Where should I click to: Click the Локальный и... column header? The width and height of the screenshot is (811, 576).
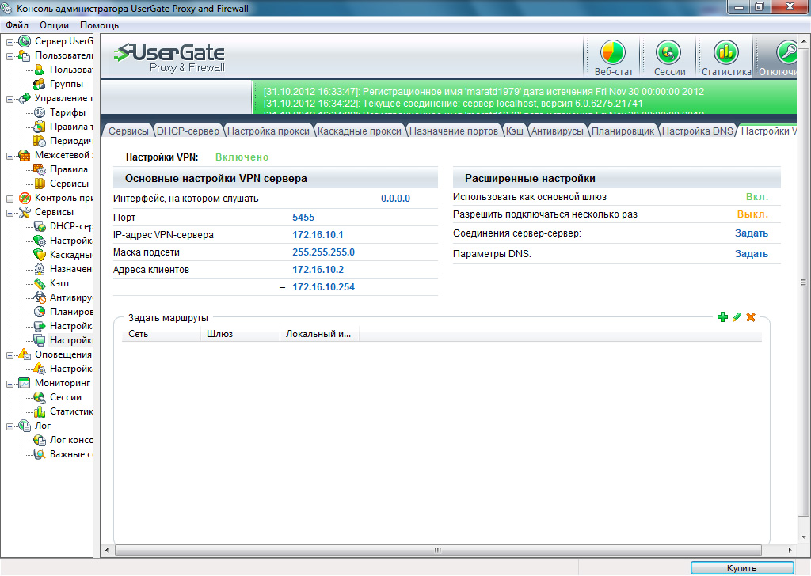tap(319, 334)
